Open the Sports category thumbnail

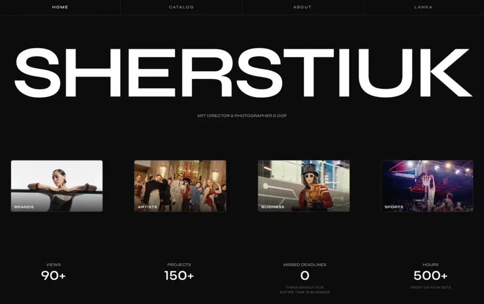pos(427,186)
